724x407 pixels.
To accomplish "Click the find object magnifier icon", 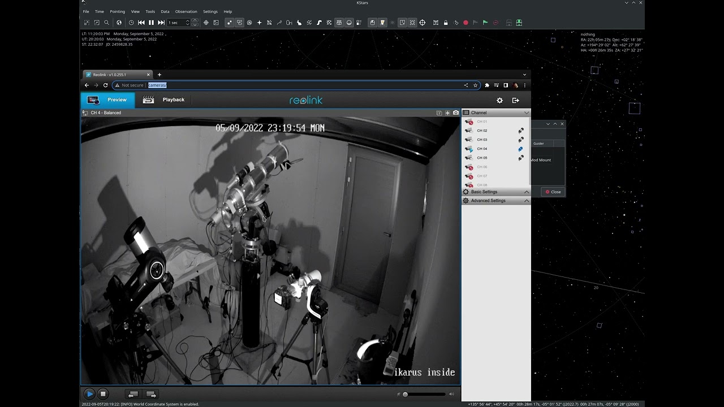I will coord(106,23).
